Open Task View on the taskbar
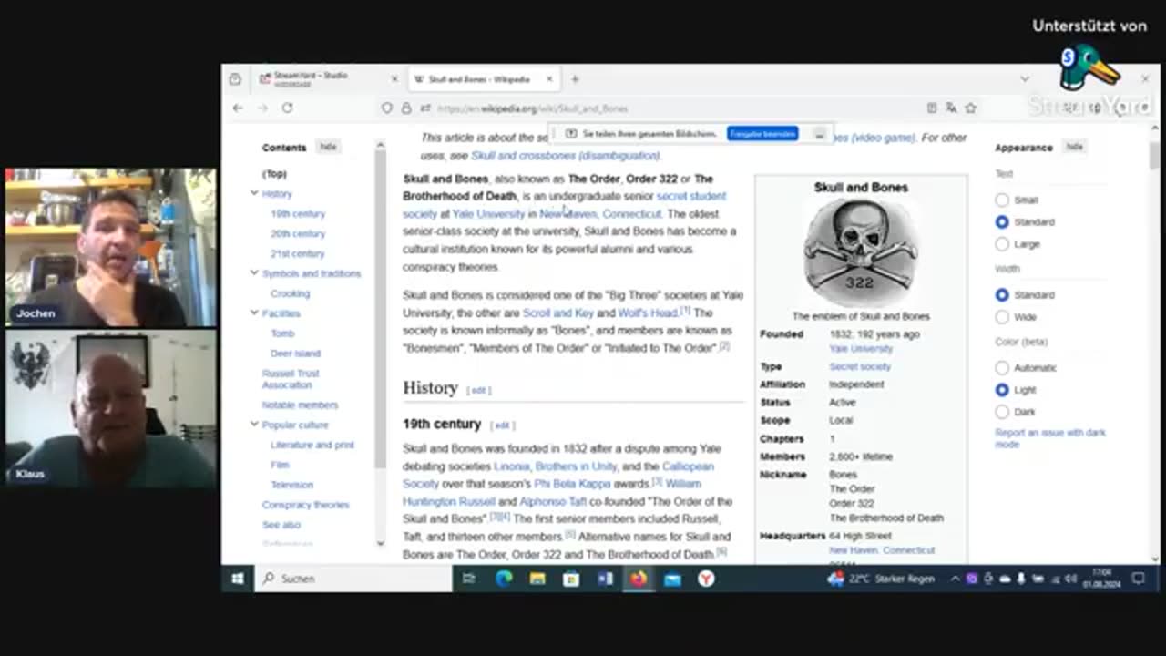This screenshot has height=656, width=1166. pos(468,579)
